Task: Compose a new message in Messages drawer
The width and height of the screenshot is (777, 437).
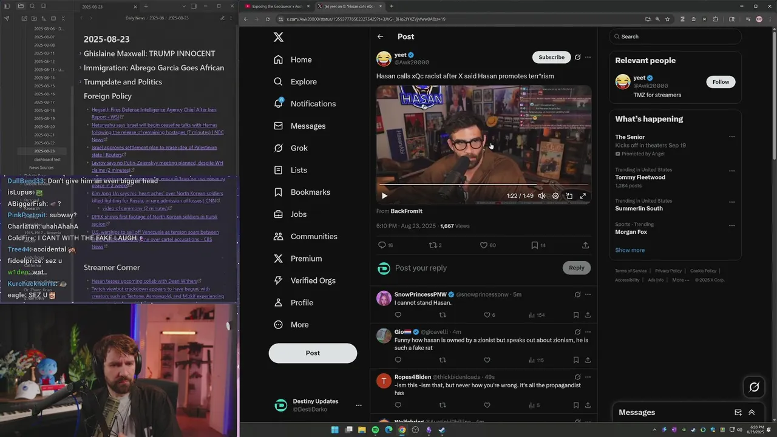Action: click(x=738, y=412)
